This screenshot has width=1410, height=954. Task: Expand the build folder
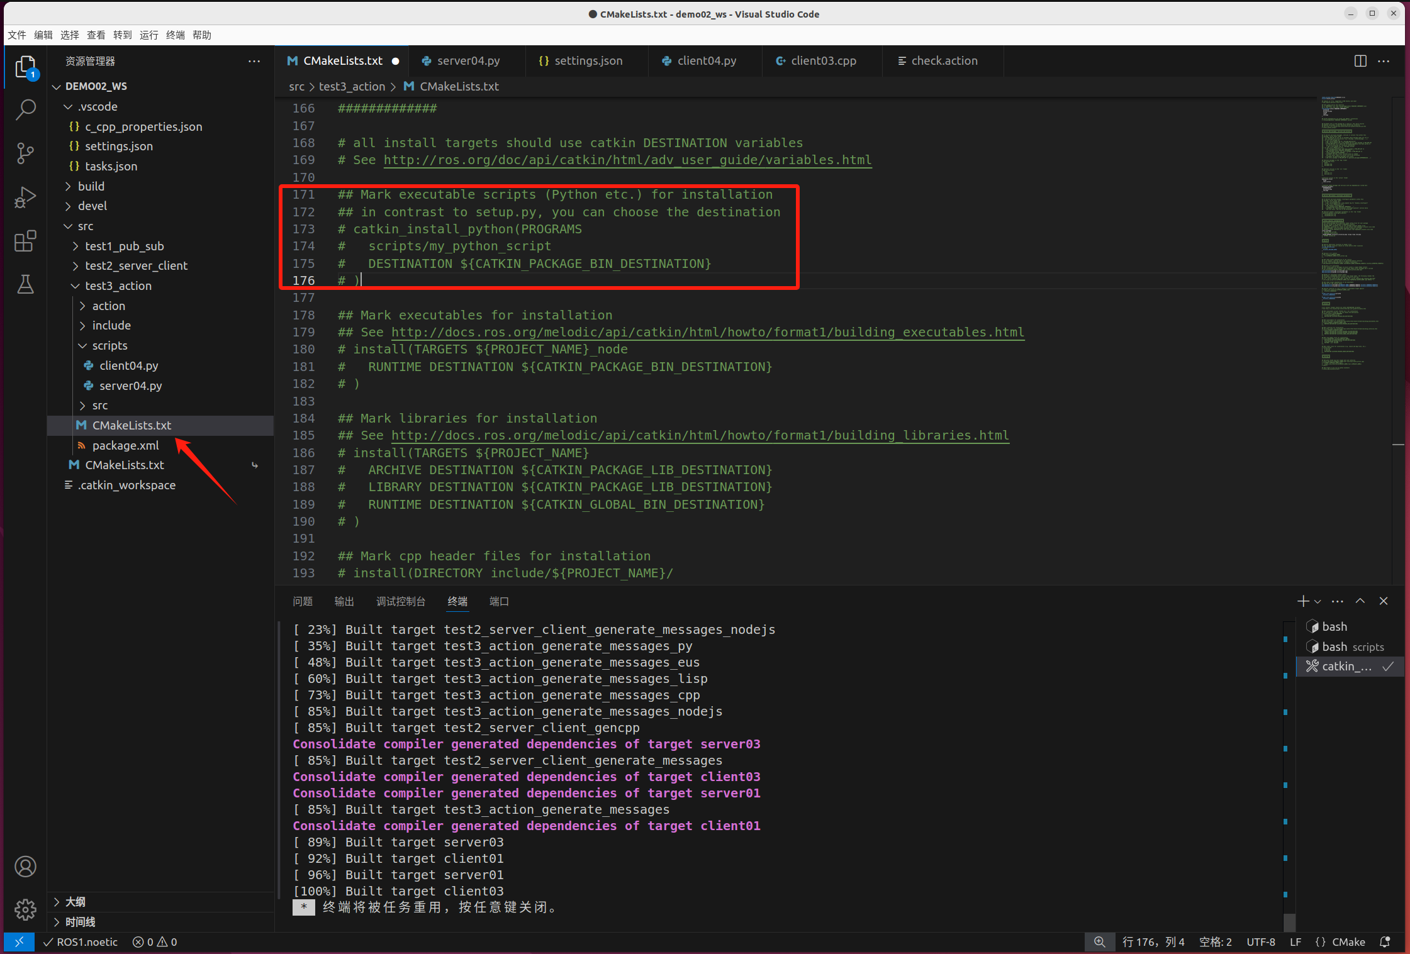[x=91, y=186]
